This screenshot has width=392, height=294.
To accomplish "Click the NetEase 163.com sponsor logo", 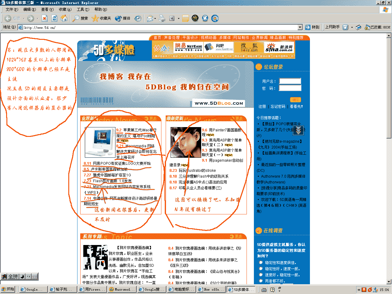I will pos(188,47).
